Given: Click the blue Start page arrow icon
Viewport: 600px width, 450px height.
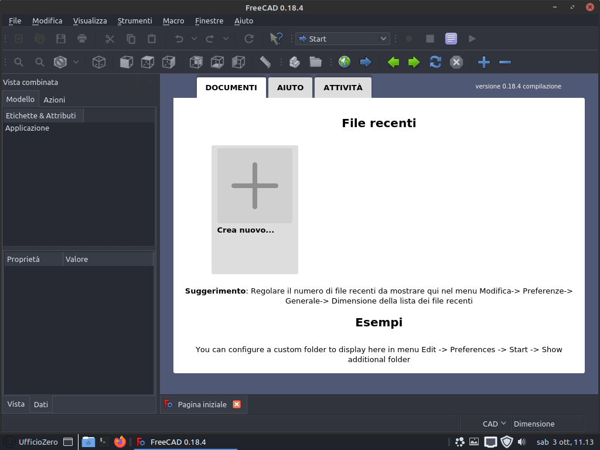Looking at the screenshot, I should coord(366,62).
